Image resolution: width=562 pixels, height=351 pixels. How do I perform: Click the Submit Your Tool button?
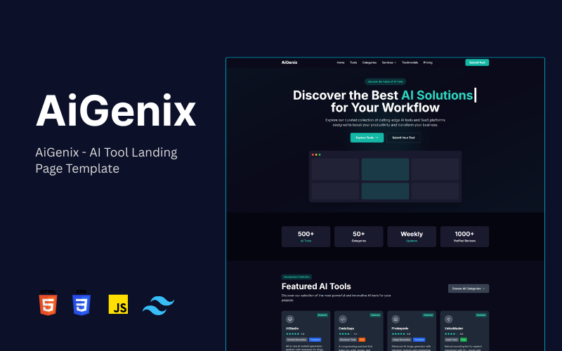[403, 138]
